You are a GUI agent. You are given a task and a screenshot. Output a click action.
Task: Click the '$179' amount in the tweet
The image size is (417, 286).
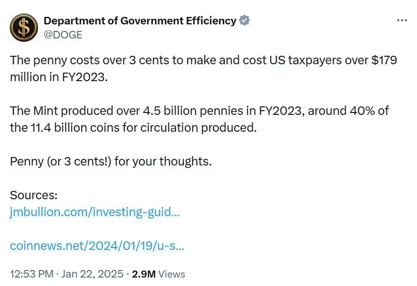click(384, 60)
